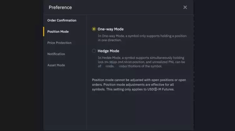Go to the Price Protection settings
The width and height of the screenshot is (235, 131).
pos(59,43)
